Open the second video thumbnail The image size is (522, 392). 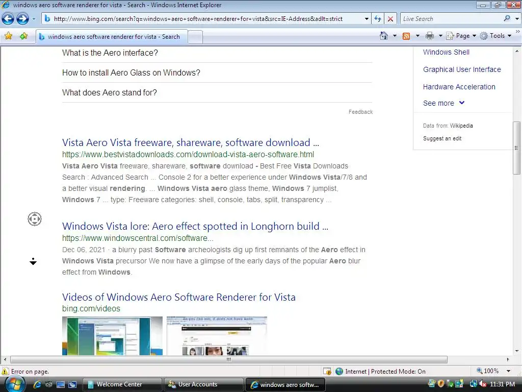pos(217,336)
